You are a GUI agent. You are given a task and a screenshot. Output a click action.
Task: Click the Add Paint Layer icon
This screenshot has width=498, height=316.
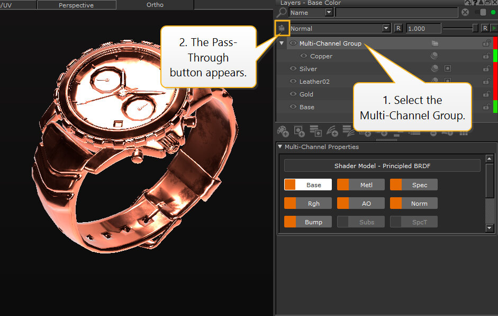[283, 130]
